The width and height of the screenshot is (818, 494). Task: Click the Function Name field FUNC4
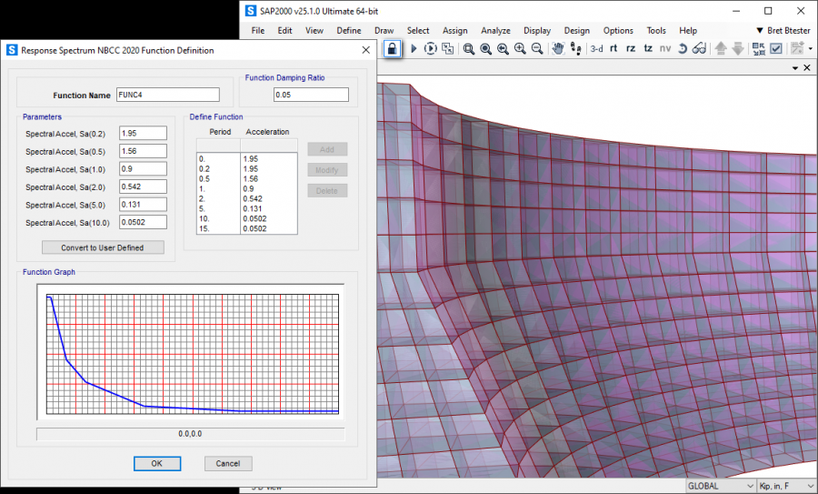click(167, 95)
